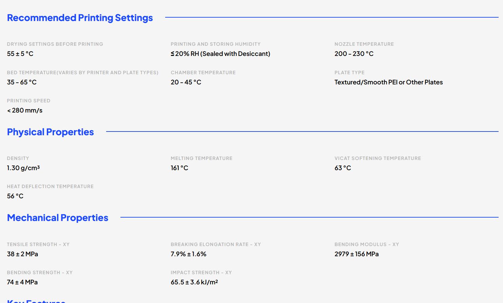Click the printing speed value < 280 mm/s

tap(25, 110)
